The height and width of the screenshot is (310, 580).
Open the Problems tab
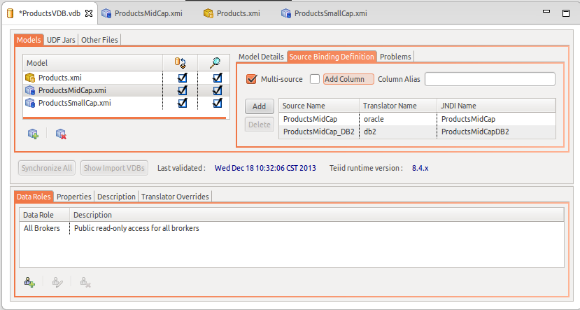pos(395,57)
